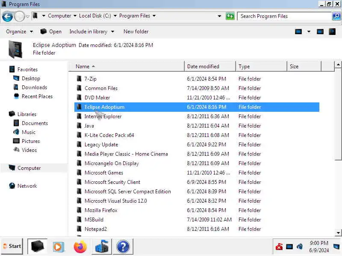Sort by the Name column header
This screenshot has height=256, width=342.
pyautogui.click(x=127, y=67)
